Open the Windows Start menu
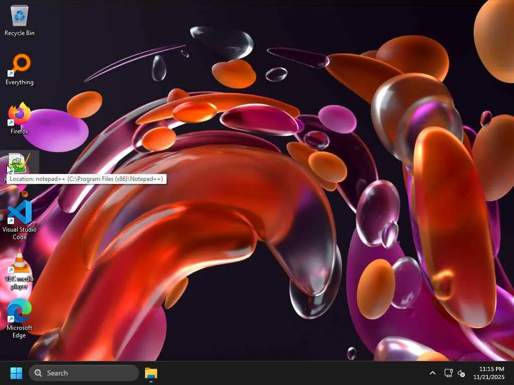This screenshot has height=385, width=514. point(16,373)
